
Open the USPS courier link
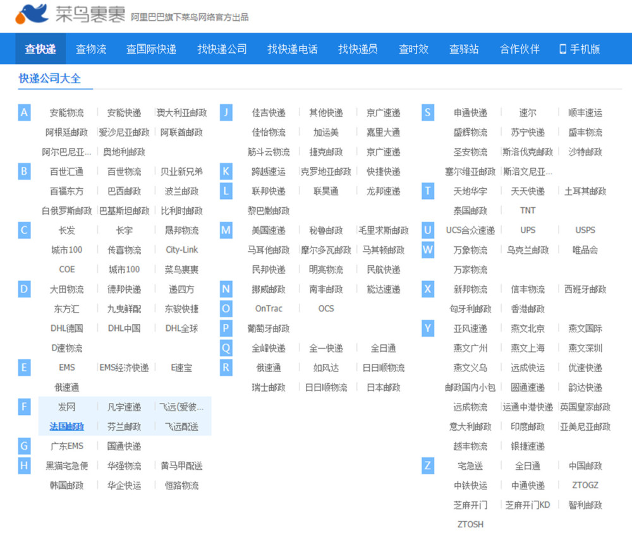[x=585, y=231]
